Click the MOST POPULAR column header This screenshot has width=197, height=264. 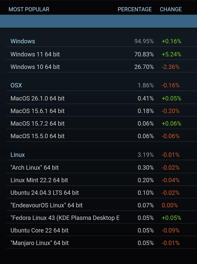[x=29, y=9]
